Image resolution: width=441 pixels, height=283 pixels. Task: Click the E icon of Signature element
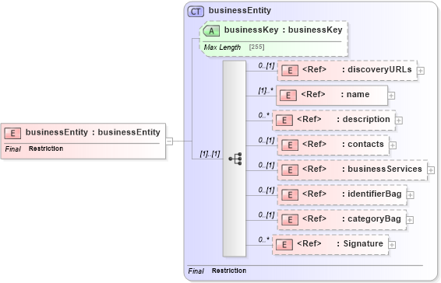(x=284, y=245)
